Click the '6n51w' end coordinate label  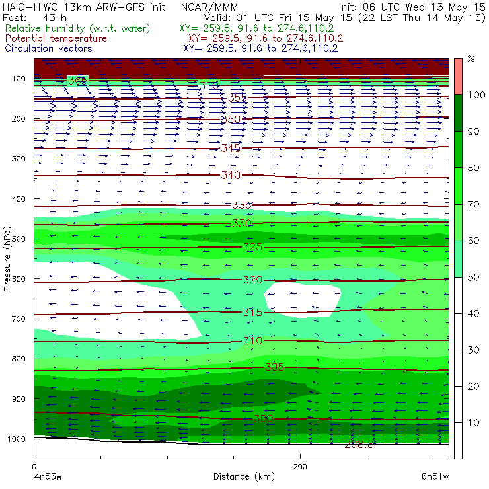point(435,477)
